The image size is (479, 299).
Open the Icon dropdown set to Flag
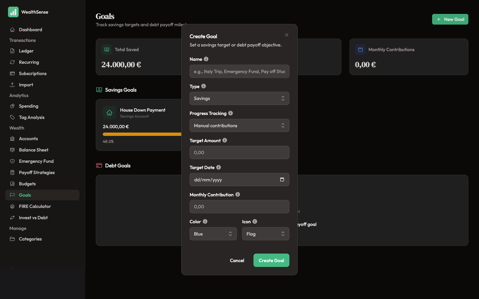click(266, 234)
